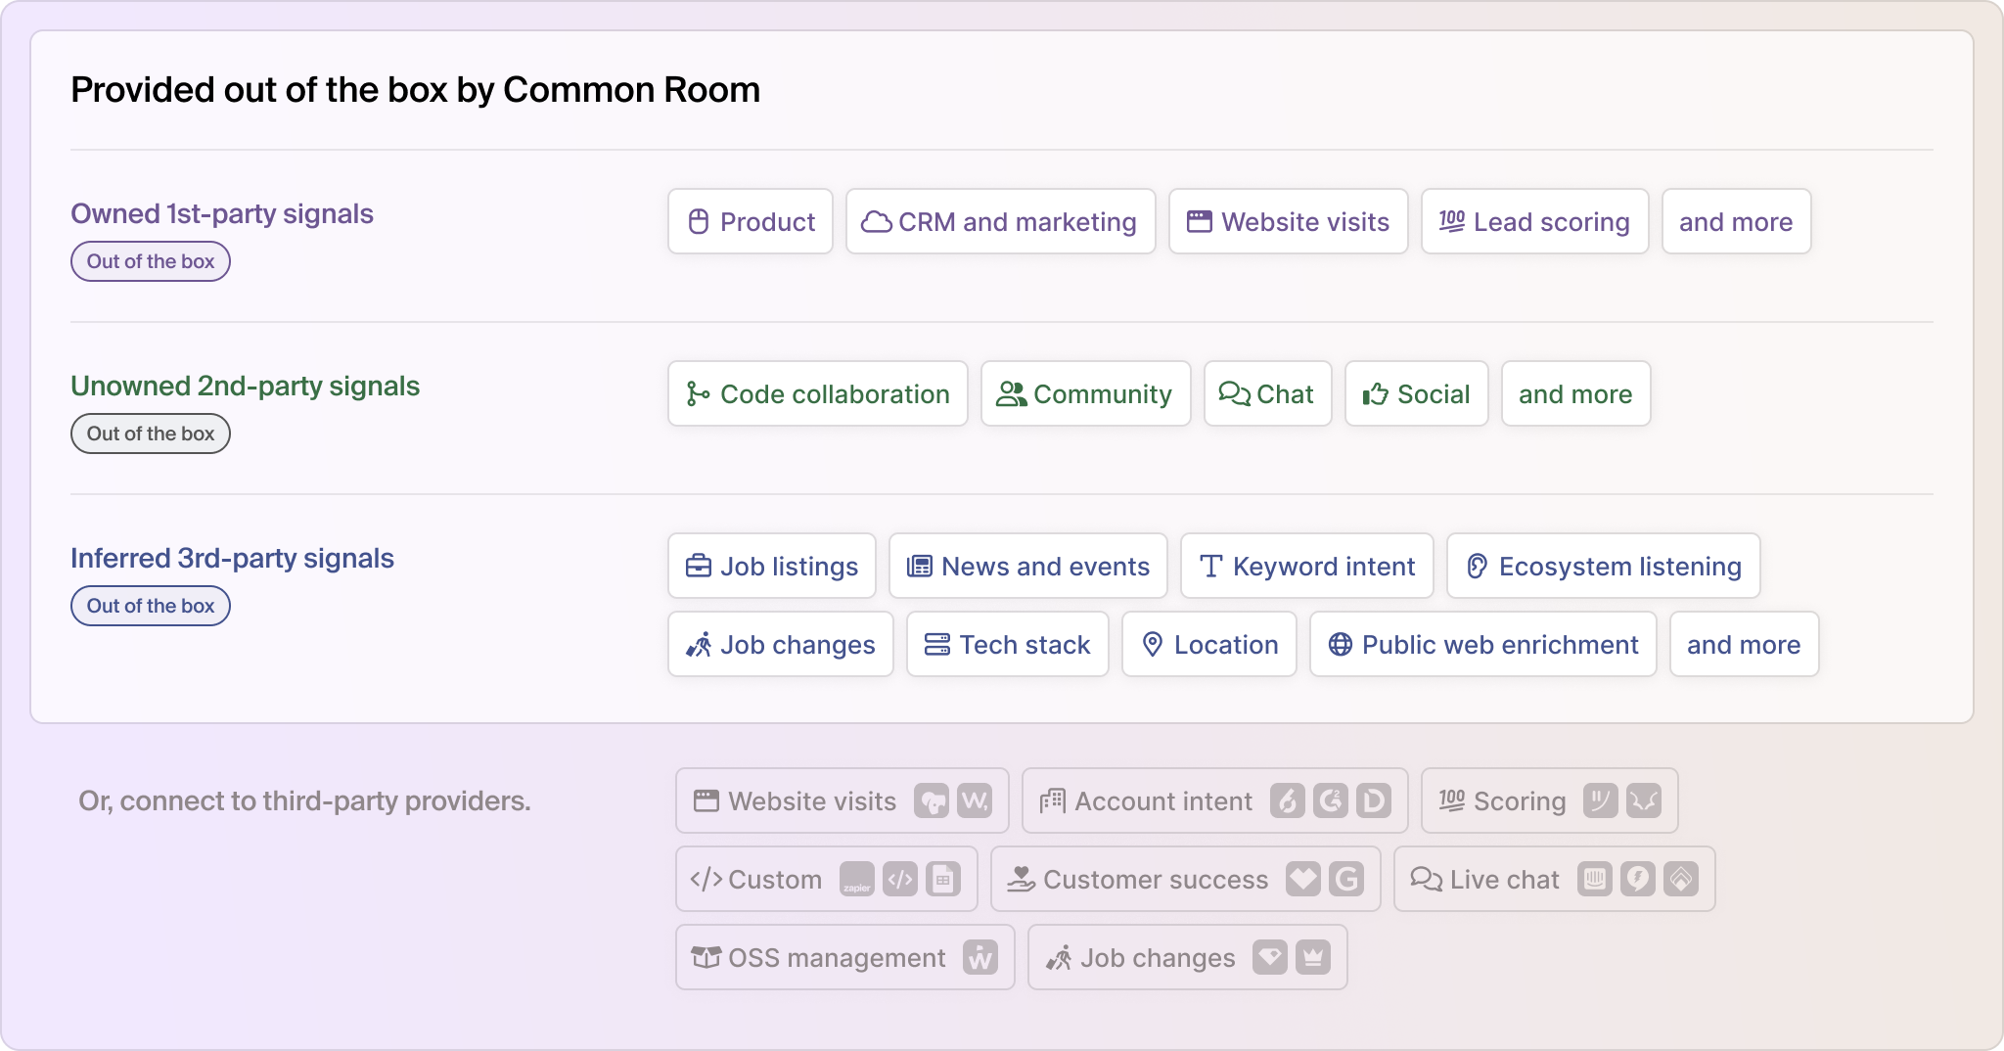
Task: Select the Zapier logo in the Custom chip
Action: pyautogui.click(x=857, y=880)
